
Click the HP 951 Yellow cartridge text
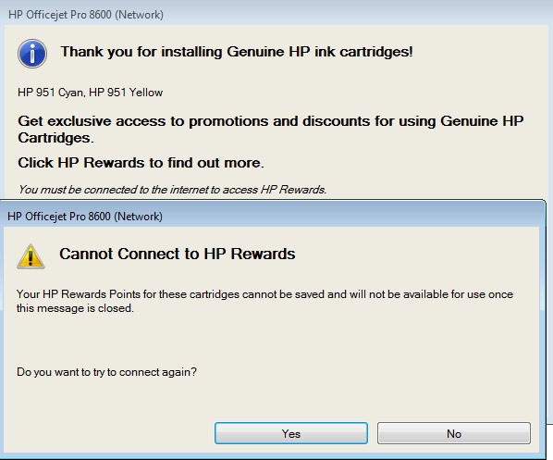pyautogui.click(x=126, y=93)
